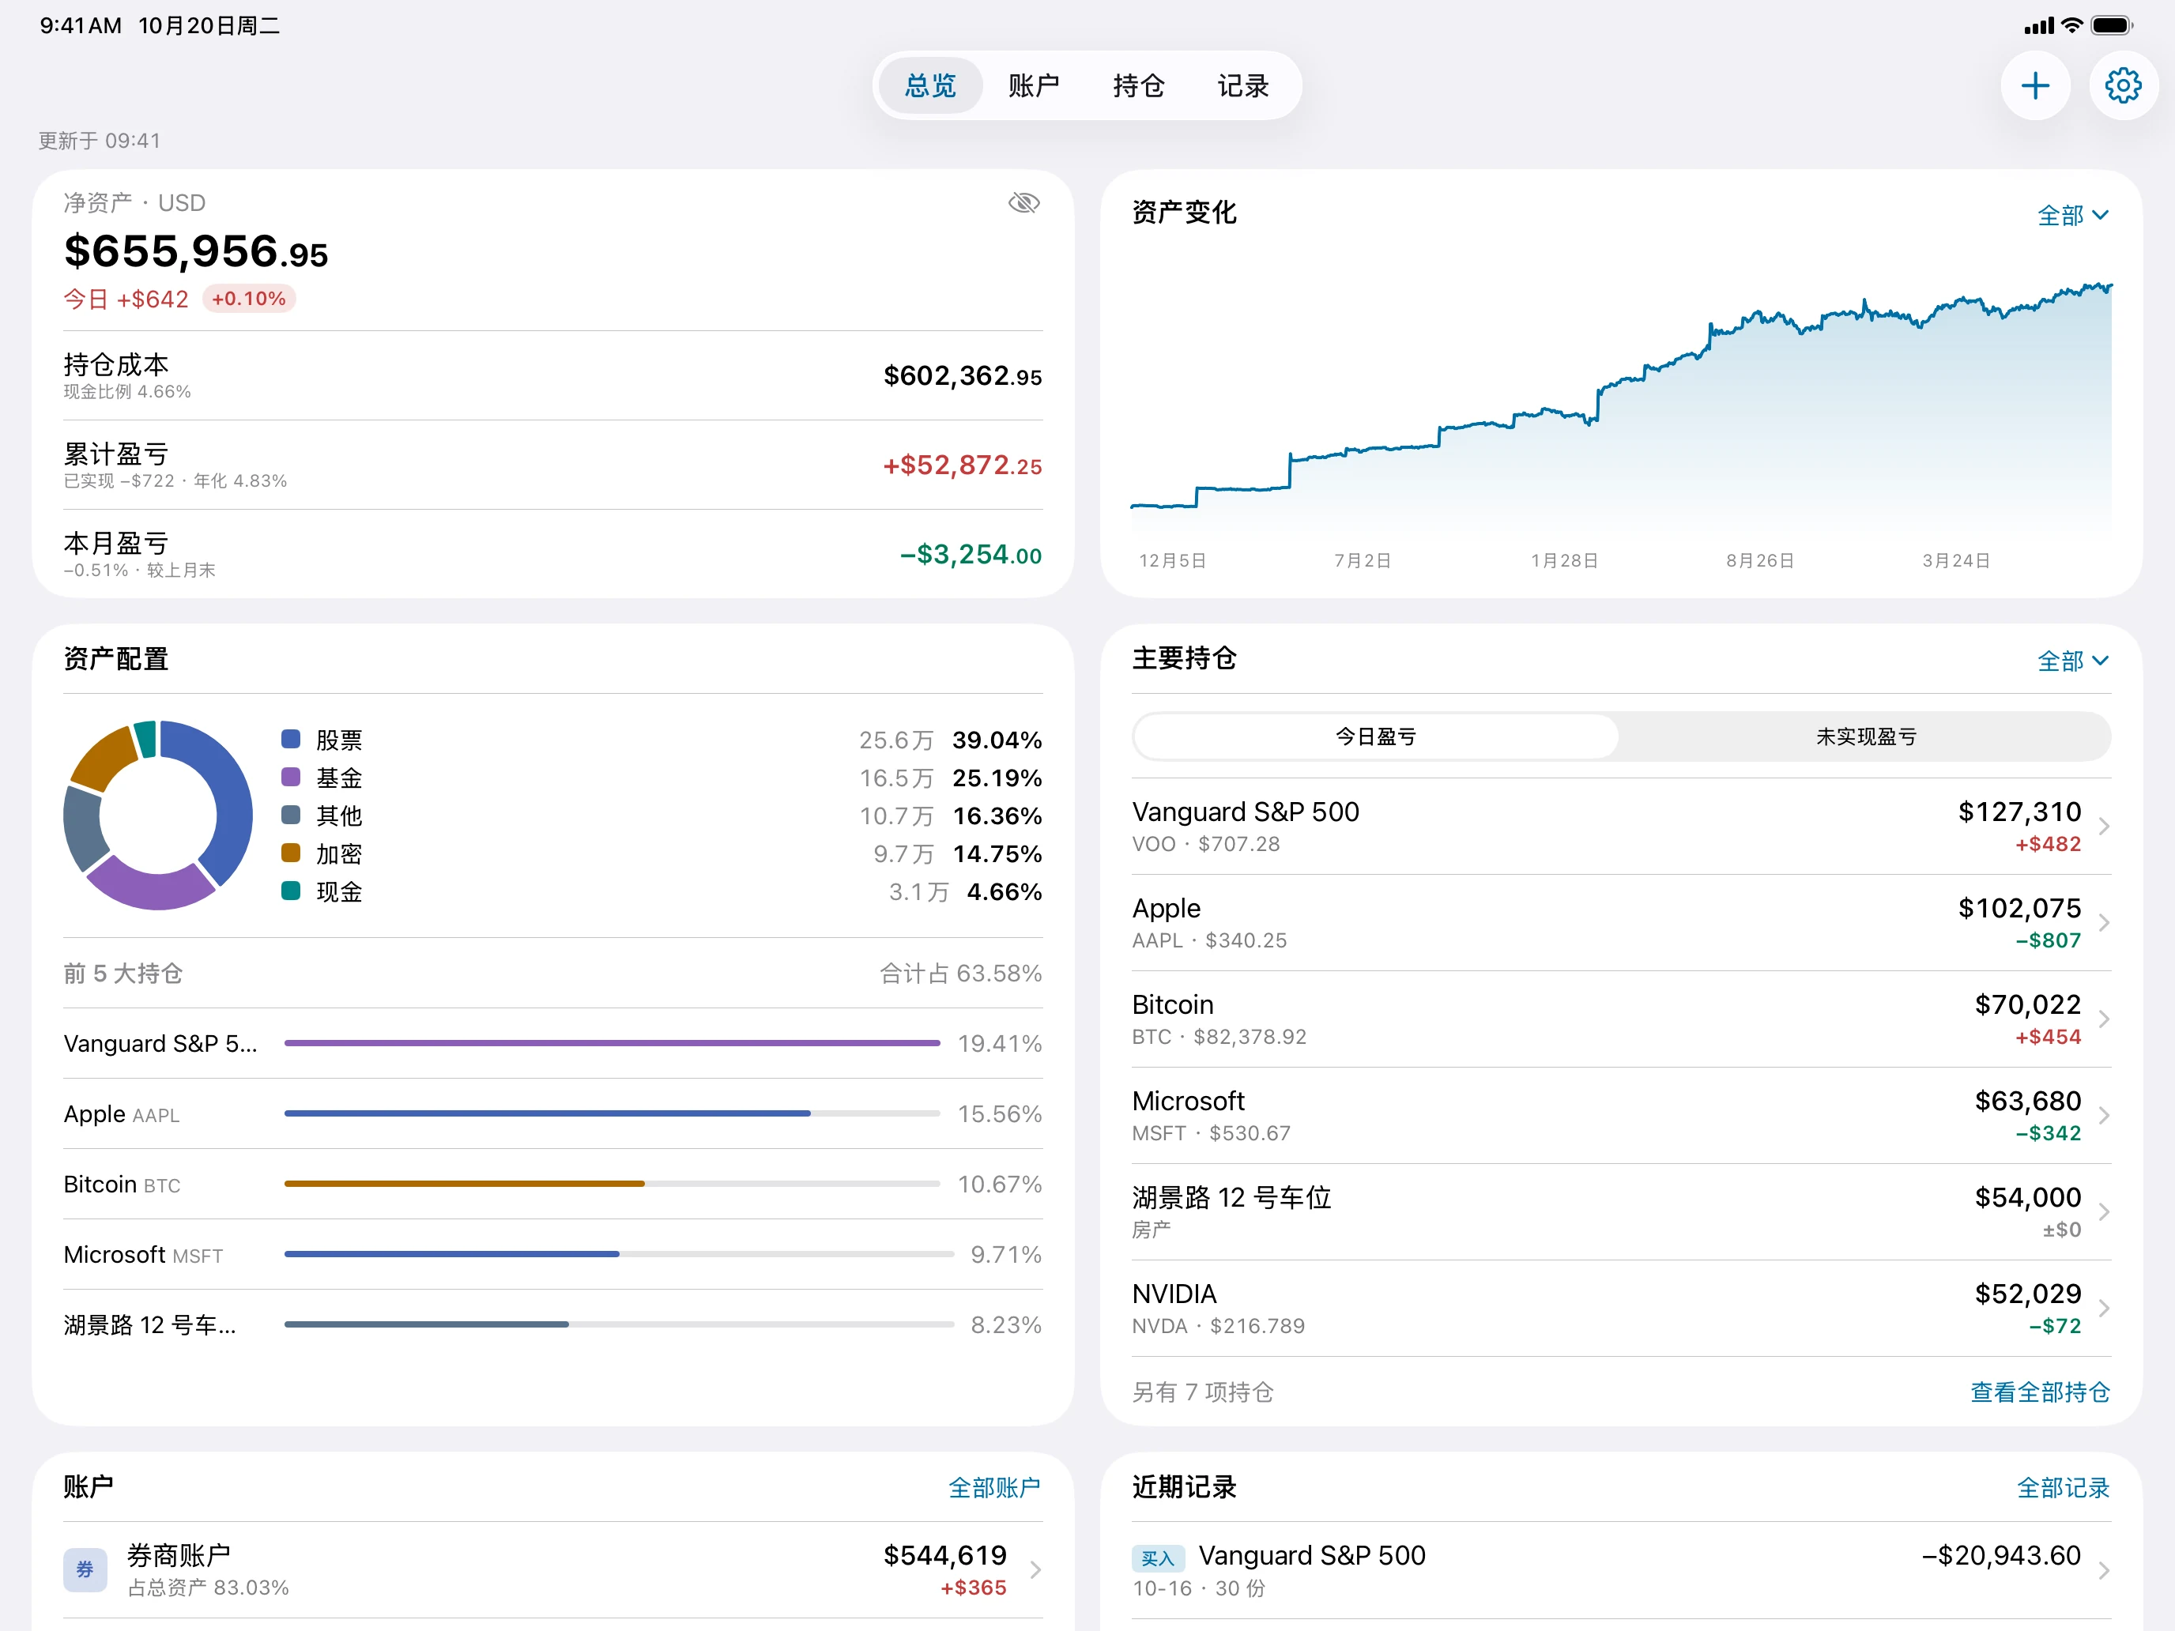The width and height of the screenshot is (2175, 1631).
Task: Tap the asset allocation donut chart
Action: [x=157, y=815]
